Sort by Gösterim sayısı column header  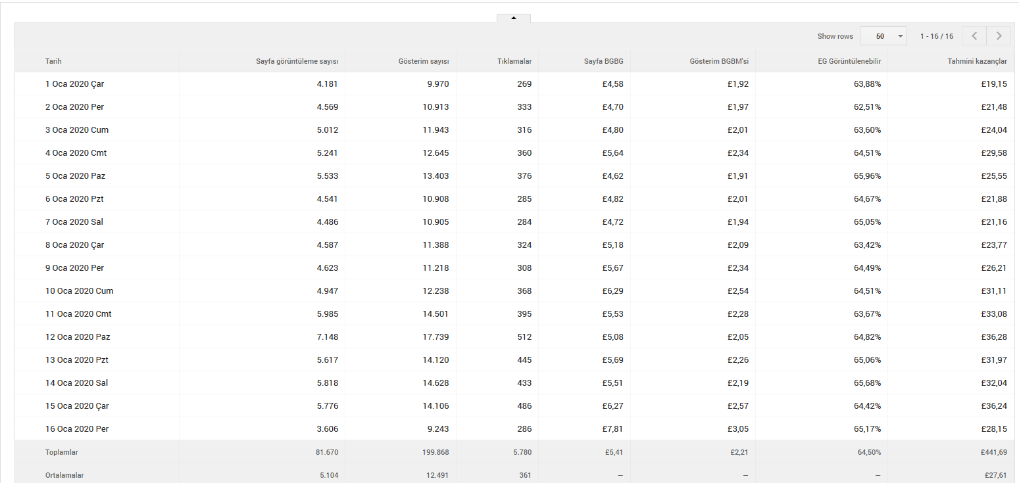click(x=424, y=61)
